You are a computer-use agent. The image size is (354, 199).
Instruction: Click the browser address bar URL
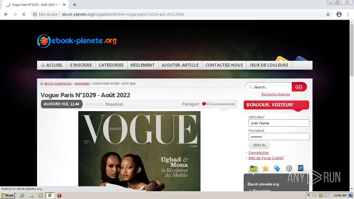pyautogui.click(x=123, y=14)
